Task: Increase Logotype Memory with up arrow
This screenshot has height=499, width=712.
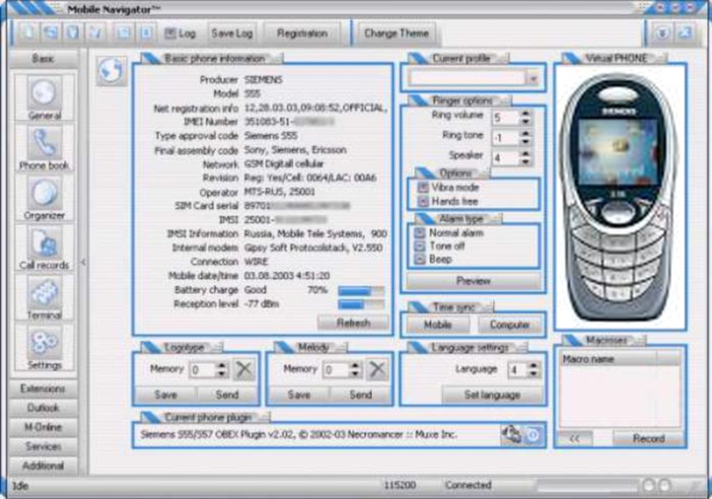Action: [x=222, y=366]
